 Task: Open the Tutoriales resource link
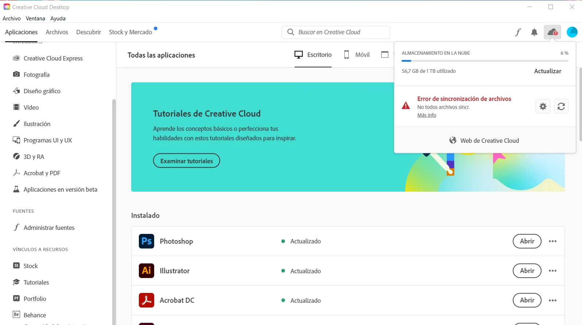(x=31, y=282)
